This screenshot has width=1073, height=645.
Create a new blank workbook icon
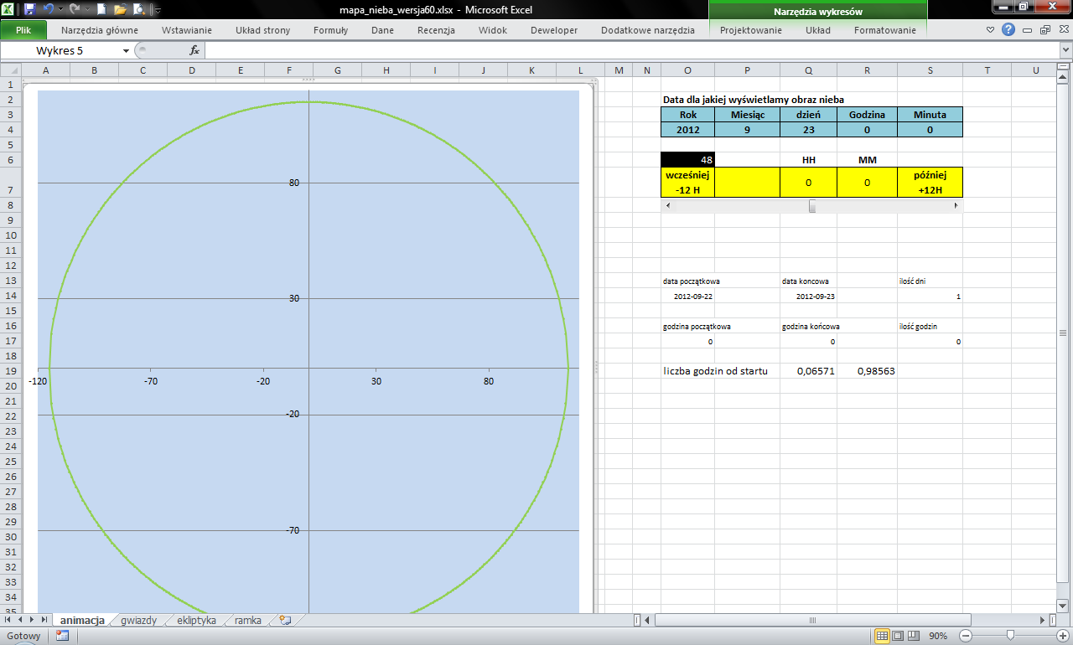pos(101,10)
